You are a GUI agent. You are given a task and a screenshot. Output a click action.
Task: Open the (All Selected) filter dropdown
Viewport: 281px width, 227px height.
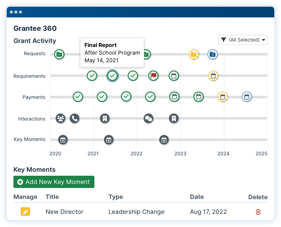coord(243,40)
